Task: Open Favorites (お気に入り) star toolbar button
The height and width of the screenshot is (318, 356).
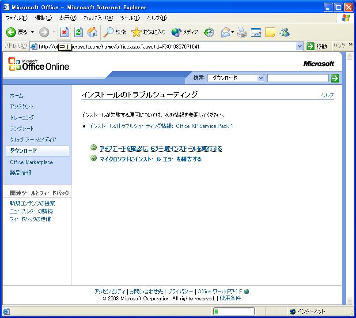Action: coord(148,32)
